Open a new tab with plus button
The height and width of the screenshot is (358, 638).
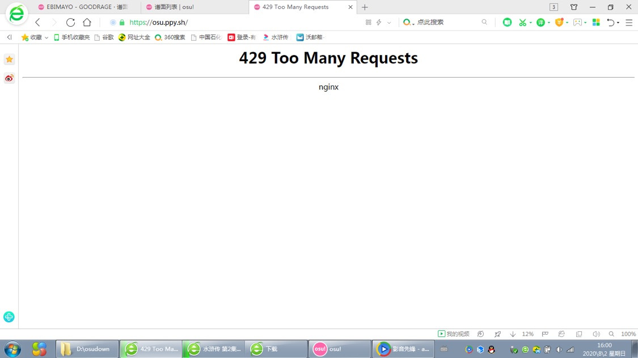365,7
